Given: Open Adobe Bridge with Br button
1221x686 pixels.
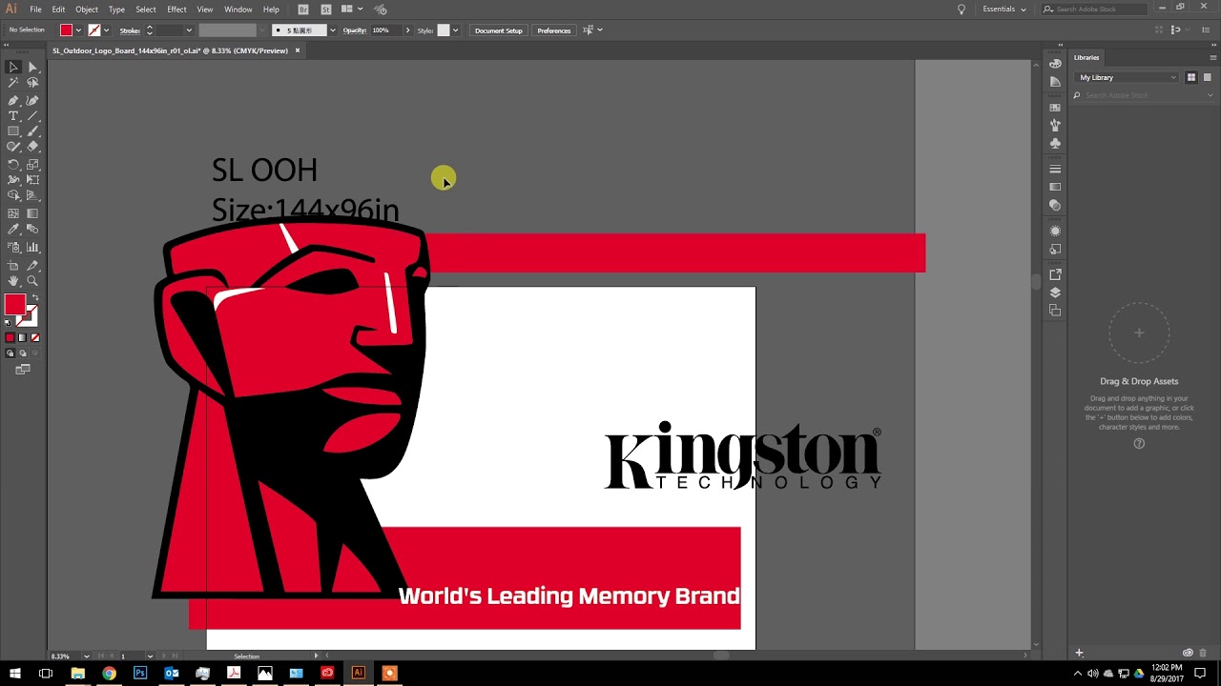Looking at the screenshot, I should point(303,10).
